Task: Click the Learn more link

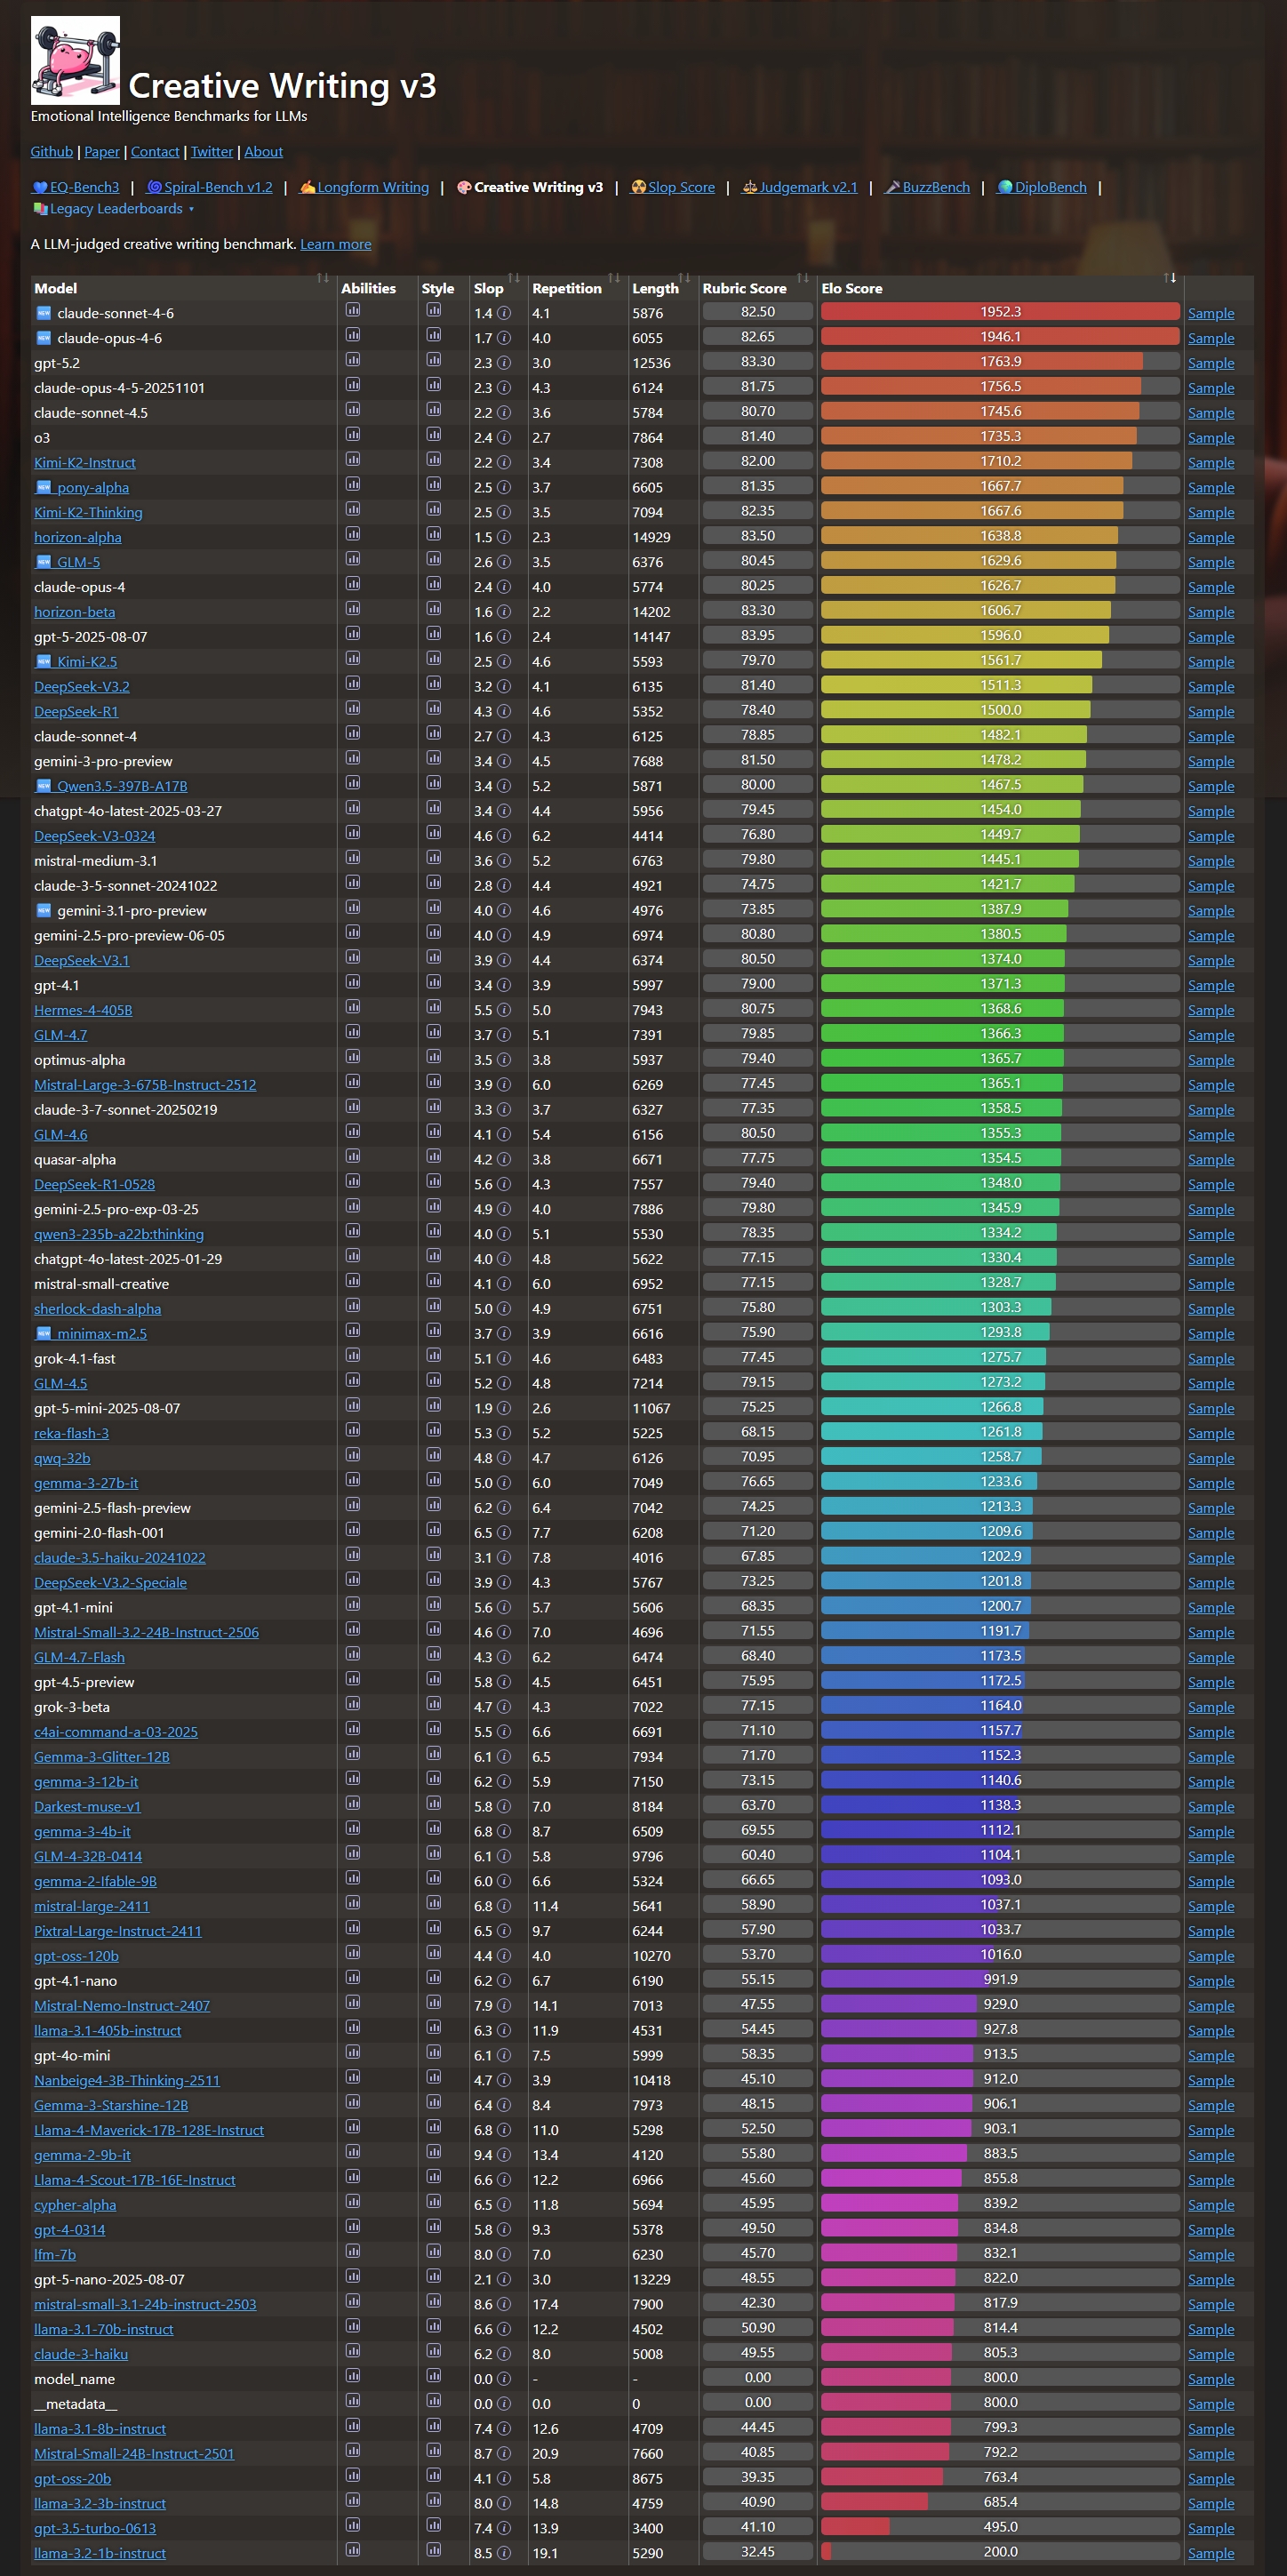Action: [x=336, y=244]
